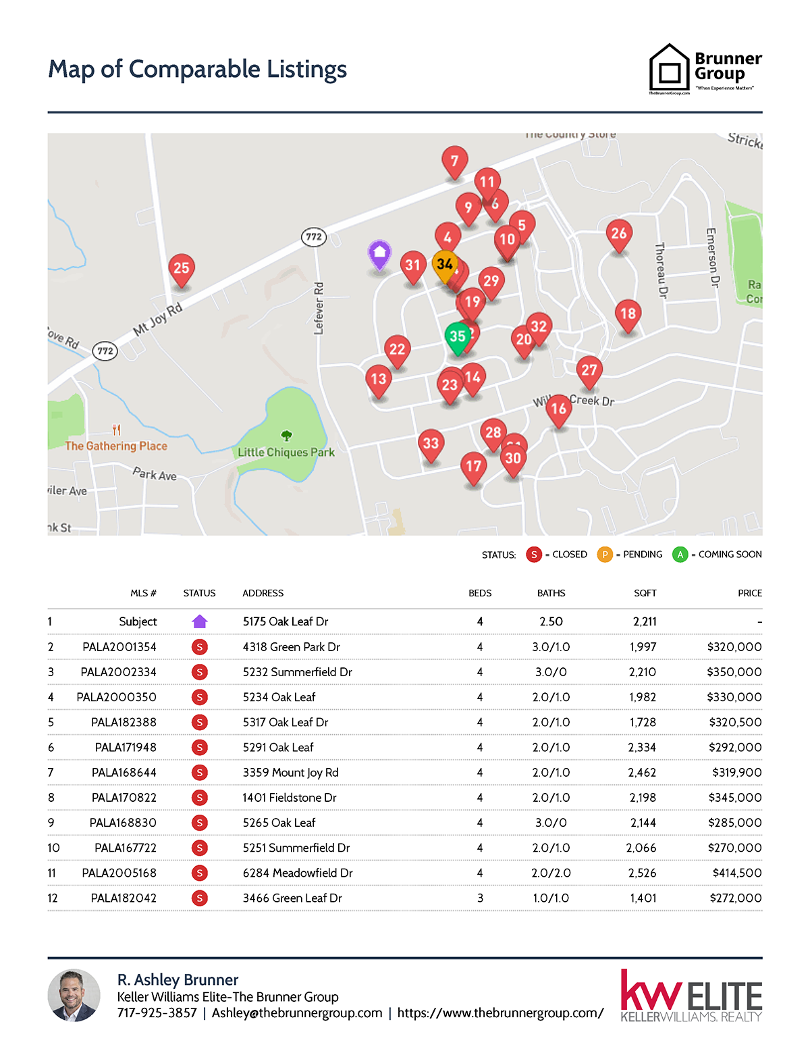Image resolution: width=810 pixels, height=1049 pixels.
Task: Select map pin number 26
Action: pos(619,236)
